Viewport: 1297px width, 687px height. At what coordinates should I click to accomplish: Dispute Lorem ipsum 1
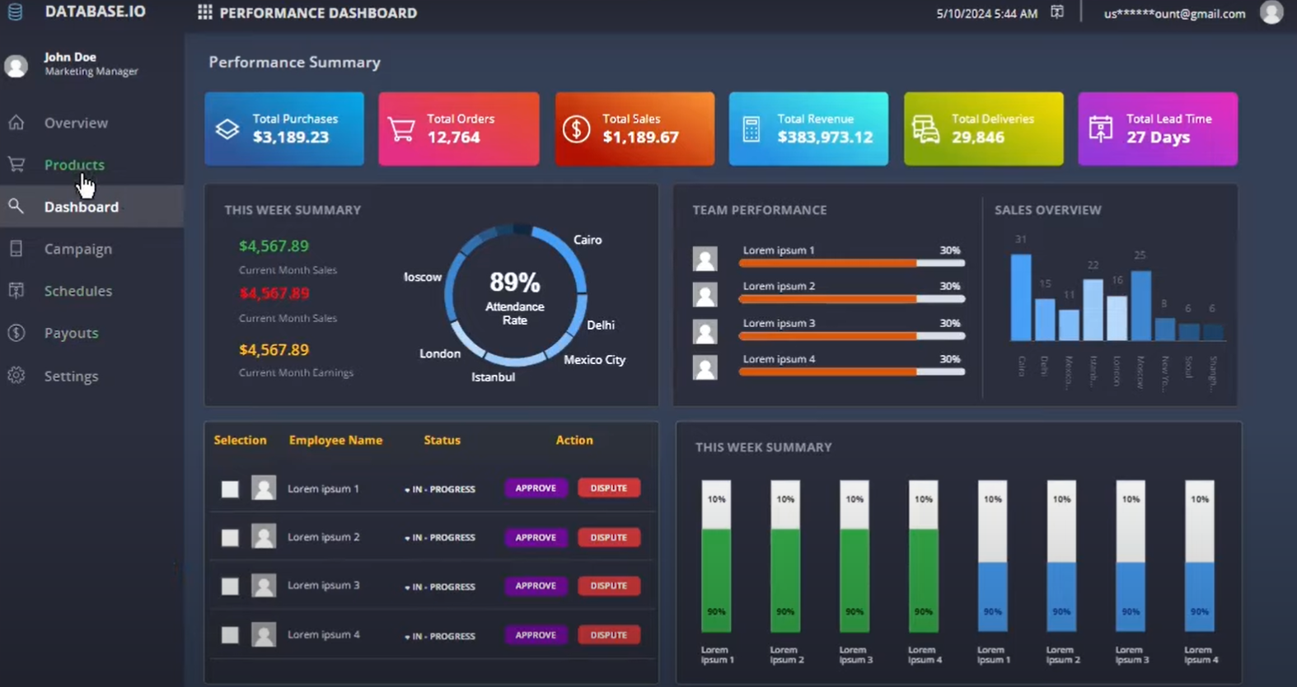tap(609, 488)
